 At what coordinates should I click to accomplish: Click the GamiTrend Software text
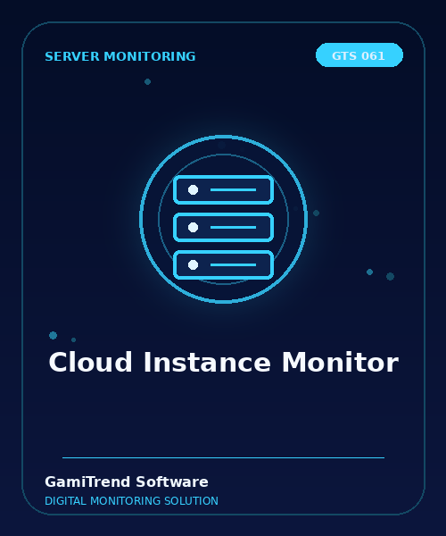pyautogui.click(x=127, y=482)
